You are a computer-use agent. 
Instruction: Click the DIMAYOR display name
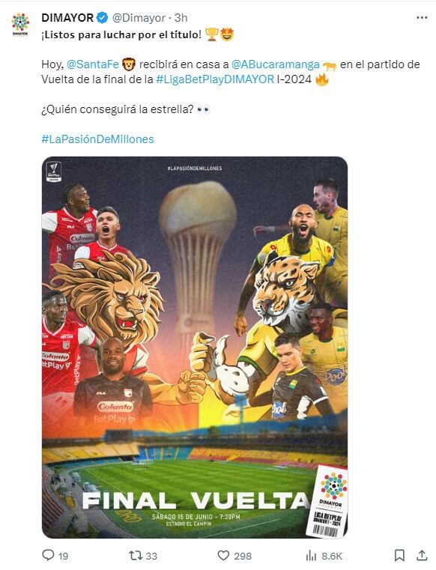tap(67, 17)
